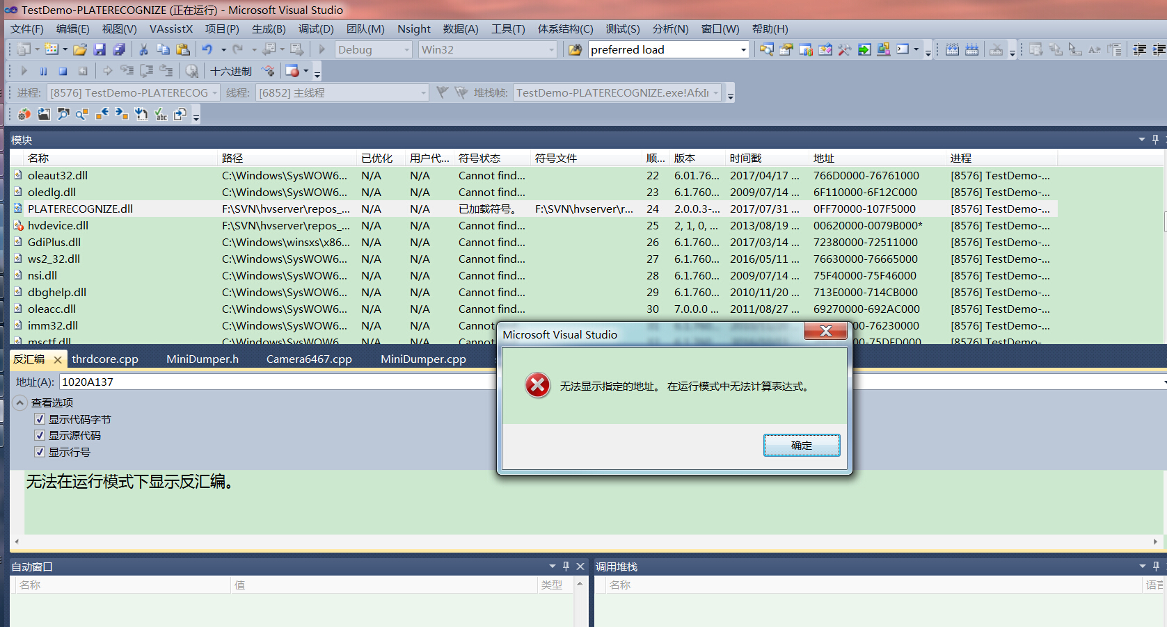Open the Properties Window icon
1167x627 pixels.
click(x=786, y=49)
